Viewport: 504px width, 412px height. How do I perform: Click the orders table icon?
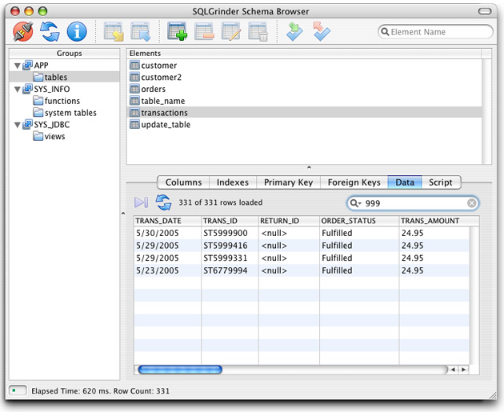pos(134,89)
